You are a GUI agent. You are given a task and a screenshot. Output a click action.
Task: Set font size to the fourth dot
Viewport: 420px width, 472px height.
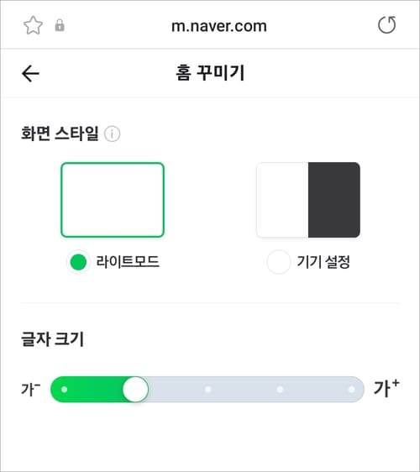coord(280,390)
